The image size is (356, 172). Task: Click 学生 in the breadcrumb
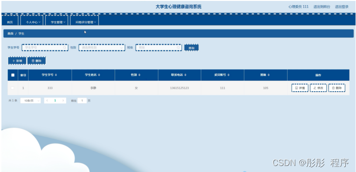21,33
